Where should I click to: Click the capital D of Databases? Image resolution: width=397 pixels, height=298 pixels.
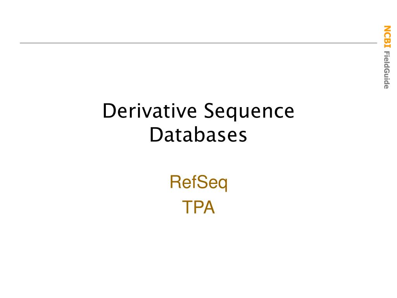157,135
